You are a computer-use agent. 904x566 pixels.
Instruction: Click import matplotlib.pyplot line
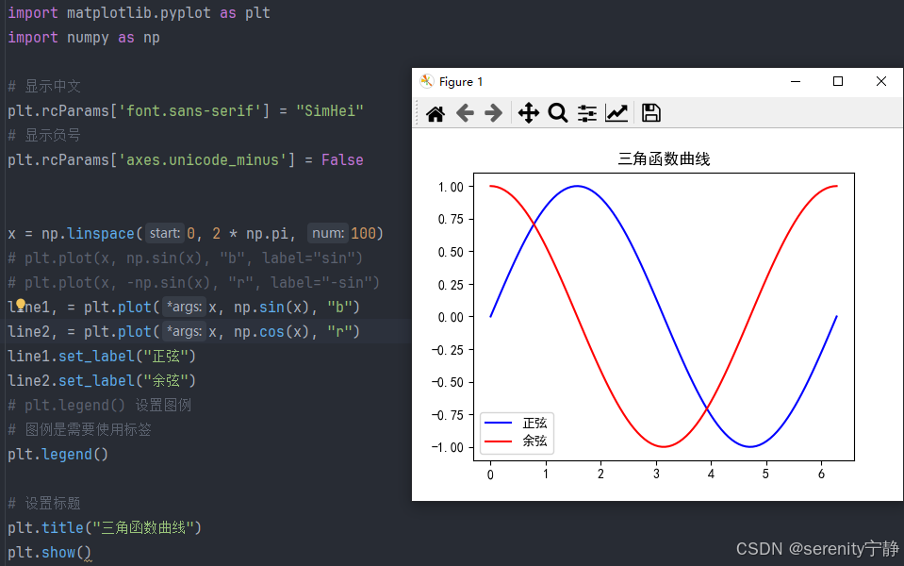139,12
